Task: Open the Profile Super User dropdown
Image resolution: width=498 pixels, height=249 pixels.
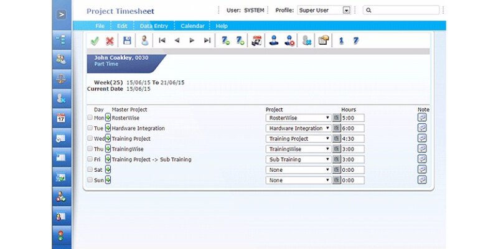Action: [x=347, y=10]
